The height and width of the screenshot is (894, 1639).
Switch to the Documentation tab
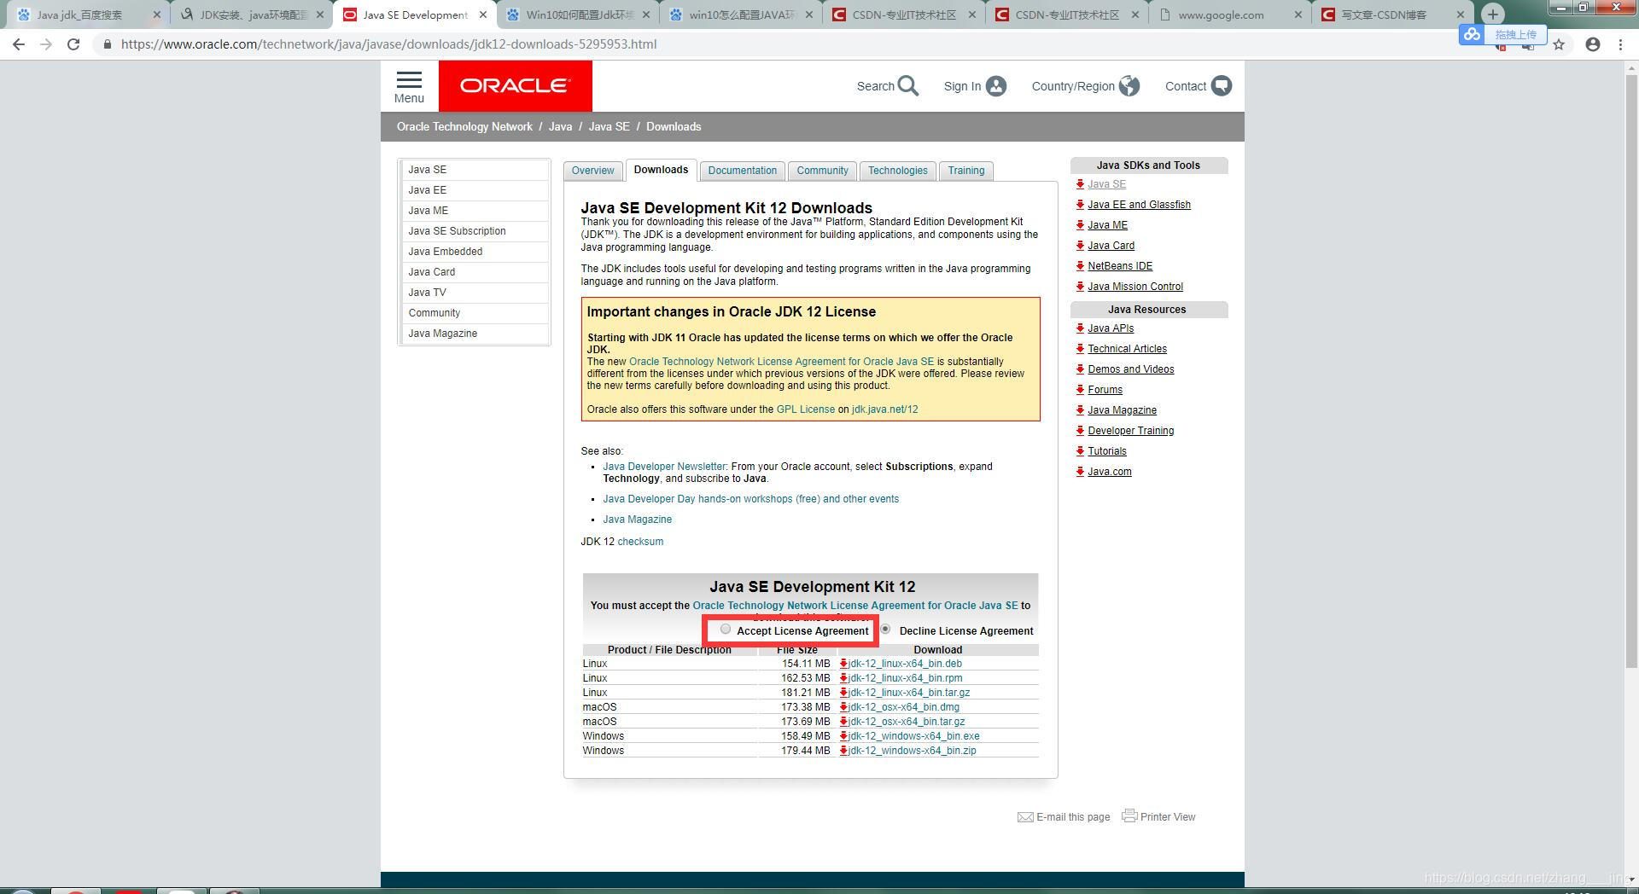(x=742, y=171)
